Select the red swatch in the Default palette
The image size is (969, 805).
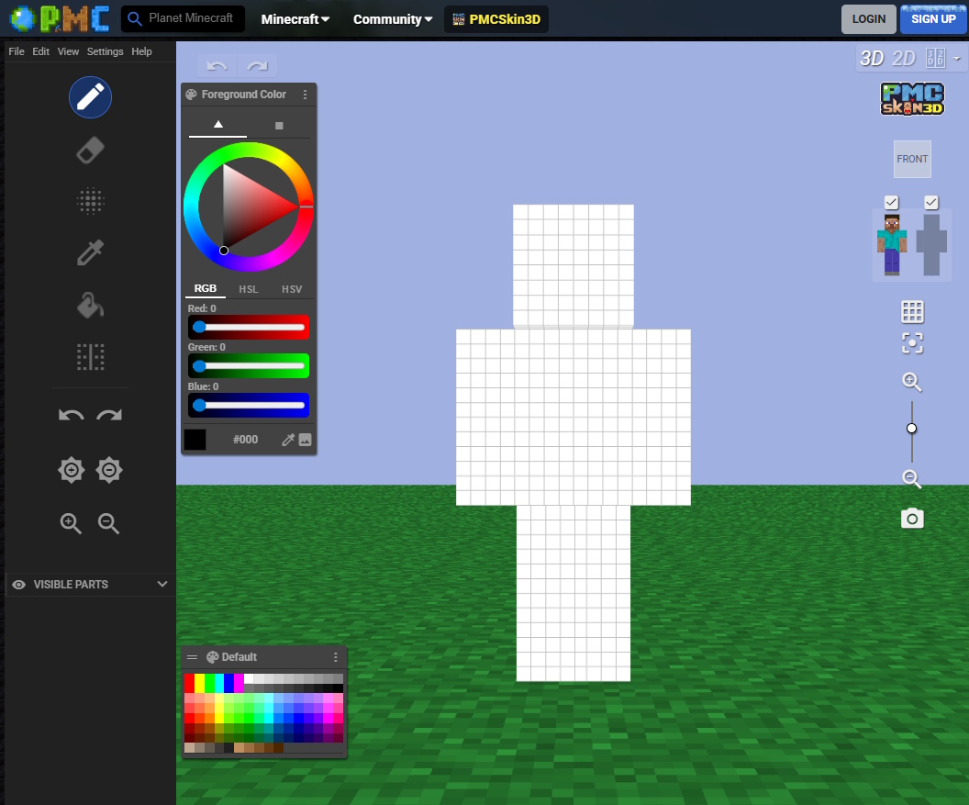[x=190, y=682]
